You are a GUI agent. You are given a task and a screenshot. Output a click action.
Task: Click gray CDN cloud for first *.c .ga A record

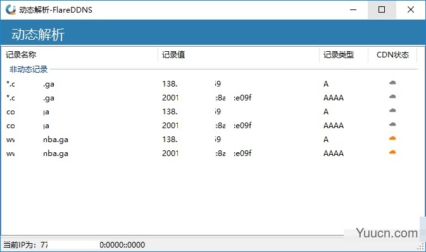[392, 83]
